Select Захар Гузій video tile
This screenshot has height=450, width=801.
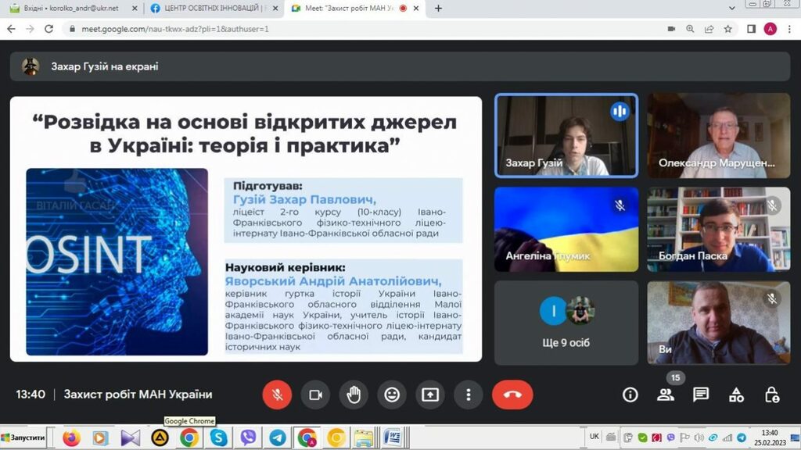(566, 136)
